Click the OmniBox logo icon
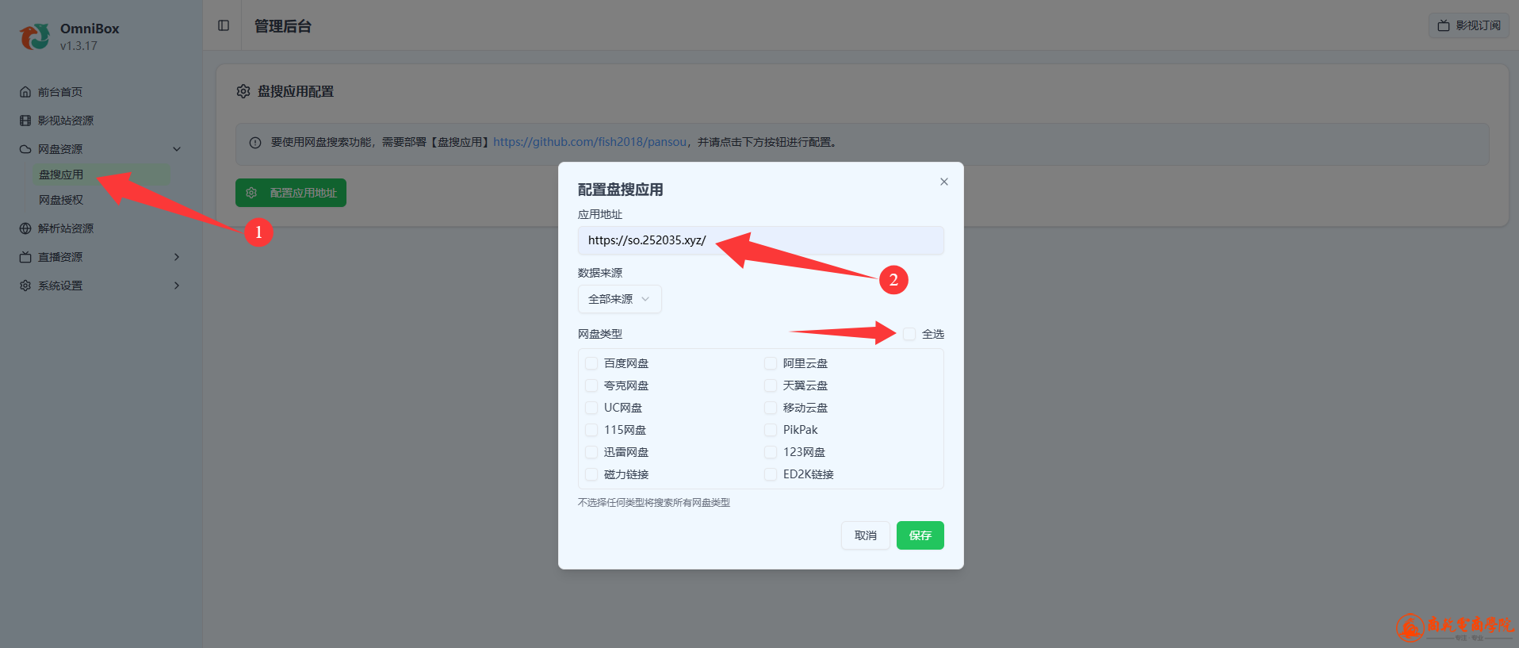 point(34,36)
